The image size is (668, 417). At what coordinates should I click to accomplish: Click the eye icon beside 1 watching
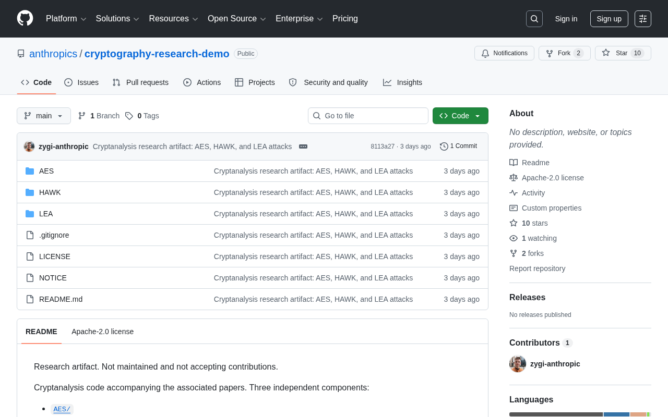click(514, 238)
